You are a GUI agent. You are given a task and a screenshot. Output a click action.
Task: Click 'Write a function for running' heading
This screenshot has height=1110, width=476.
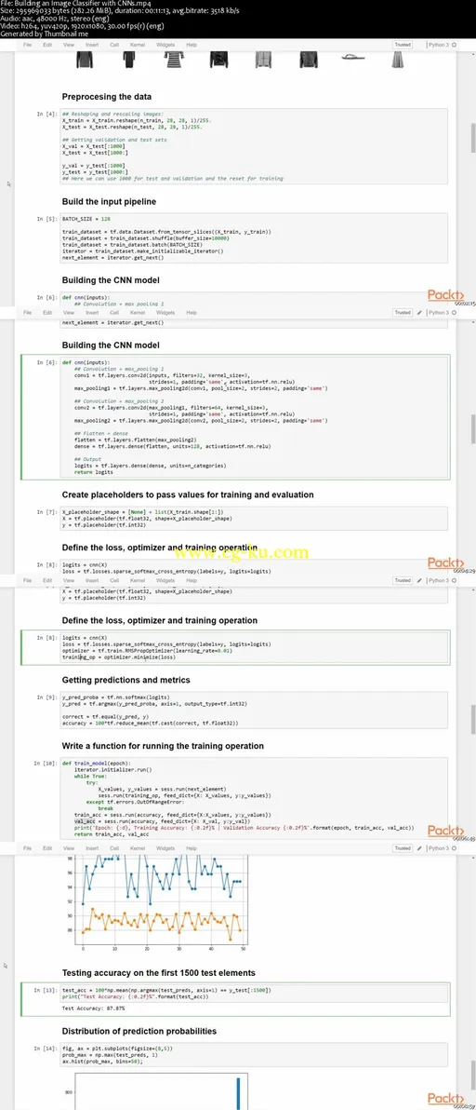point(163,746)
